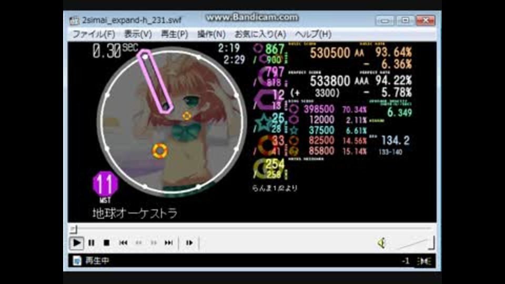
Task: Click the song title 地球オーケストラ
Action: [x=135, y=213]
